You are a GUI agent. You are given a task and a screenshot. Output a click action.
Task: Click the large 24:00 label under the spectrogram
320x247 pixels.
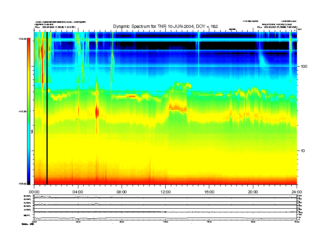pos(297,192)
